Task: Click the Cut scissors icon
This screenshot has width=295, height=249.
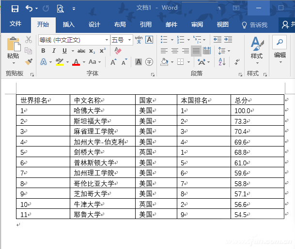Action: pyautogui.click(x=29, y=40)
